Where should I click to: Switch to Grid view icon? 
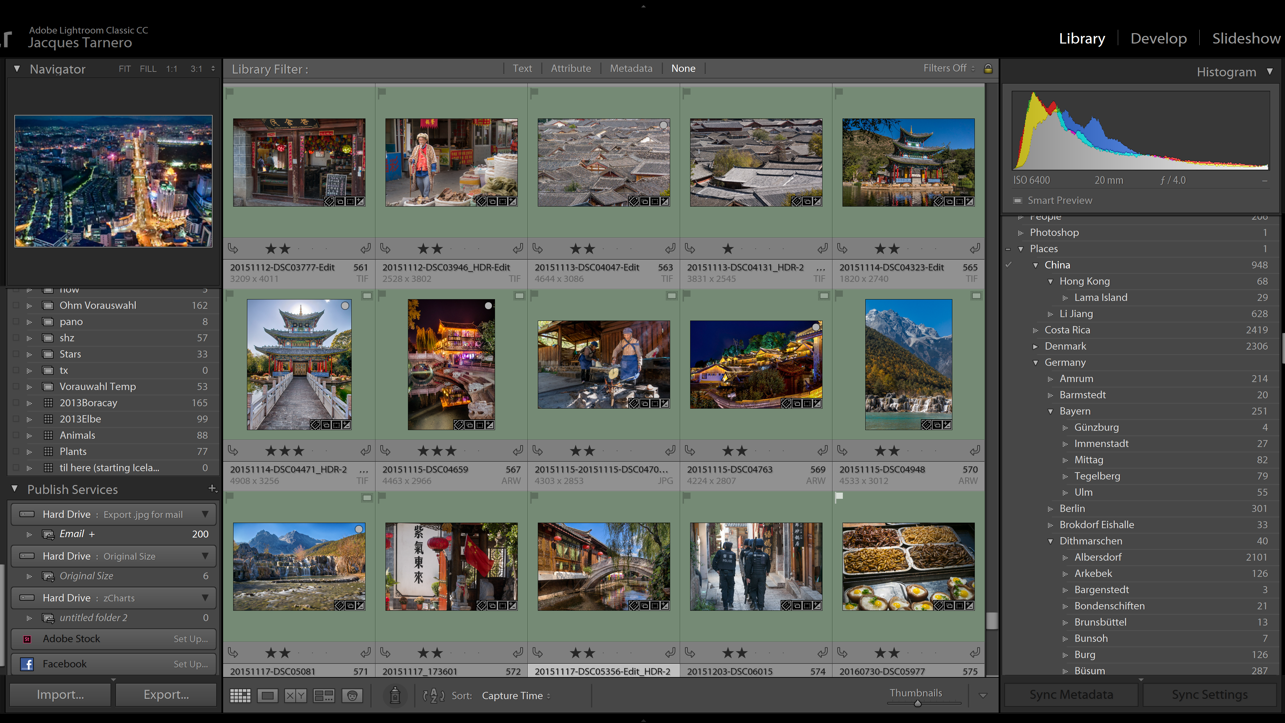click(240, 696)
